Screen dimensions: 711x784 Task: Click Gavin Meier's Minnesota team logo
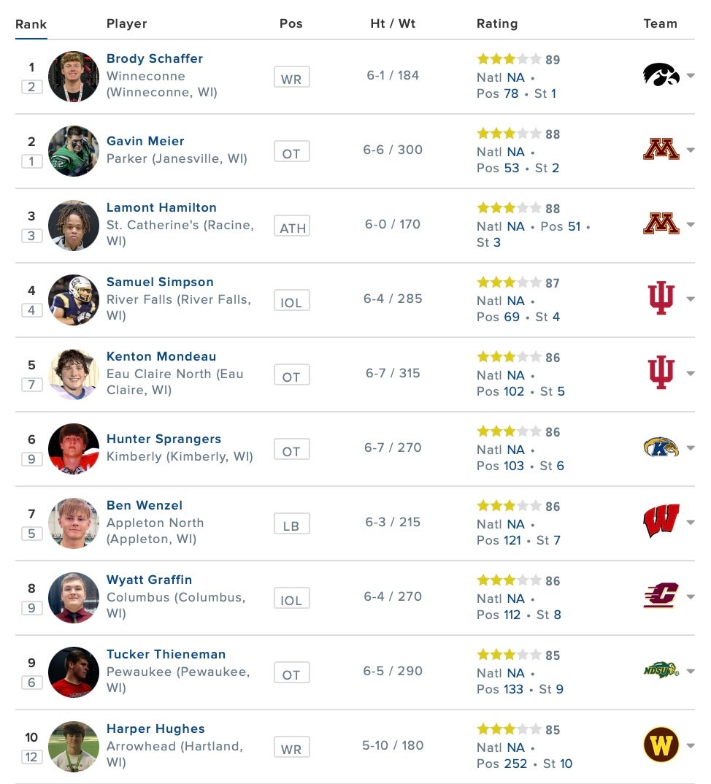661,150
